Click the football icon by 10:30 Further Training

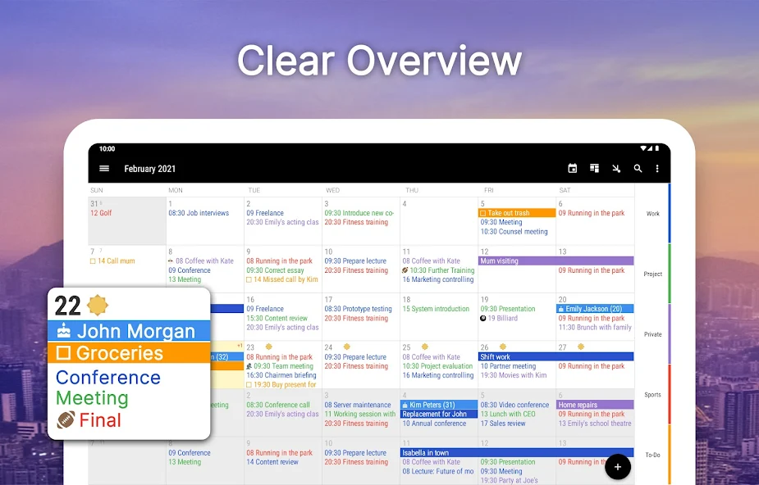[405, 270]
